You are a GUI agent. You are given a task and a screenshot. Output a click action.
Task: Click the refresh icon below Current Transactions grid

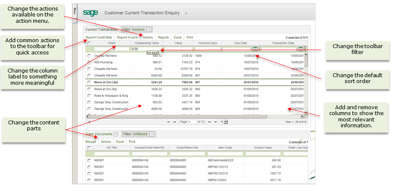(x=89, y=122)
